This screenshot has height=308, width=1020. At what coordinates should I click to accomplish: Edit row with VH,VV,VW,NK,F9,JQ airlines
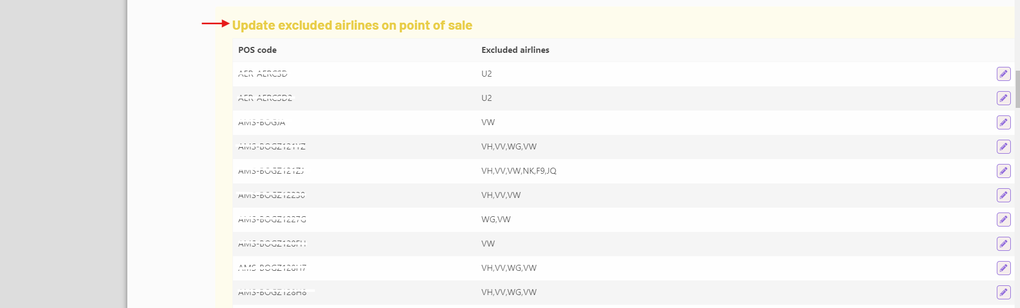click(1003, 171)
